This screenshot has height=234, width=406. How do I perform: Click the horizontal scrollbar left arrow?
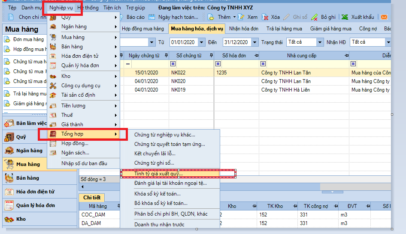pyautogui.click(x=82, y=187)
